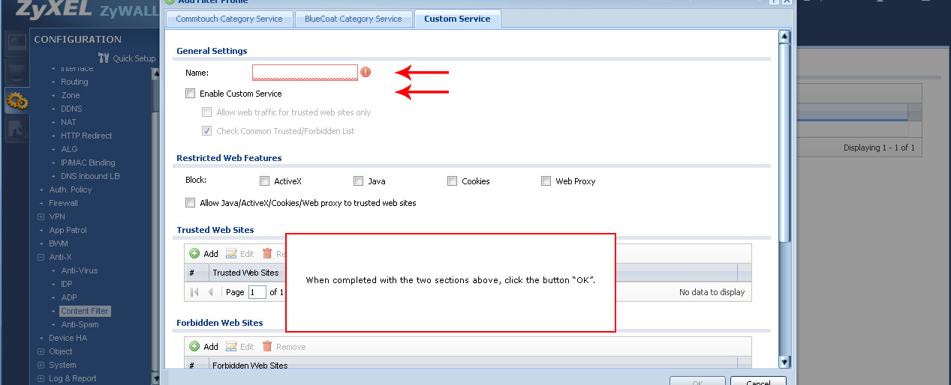
Task: Open Anti-Spam settings
Action: pyautogui.click(x=80, y=324)
